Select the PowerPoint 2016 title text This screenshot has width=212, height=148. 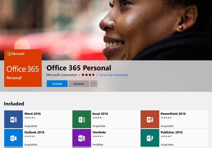pos(173,114)
